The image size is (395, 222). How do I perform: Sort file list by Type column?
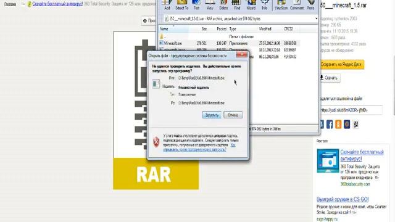(233, 29)
